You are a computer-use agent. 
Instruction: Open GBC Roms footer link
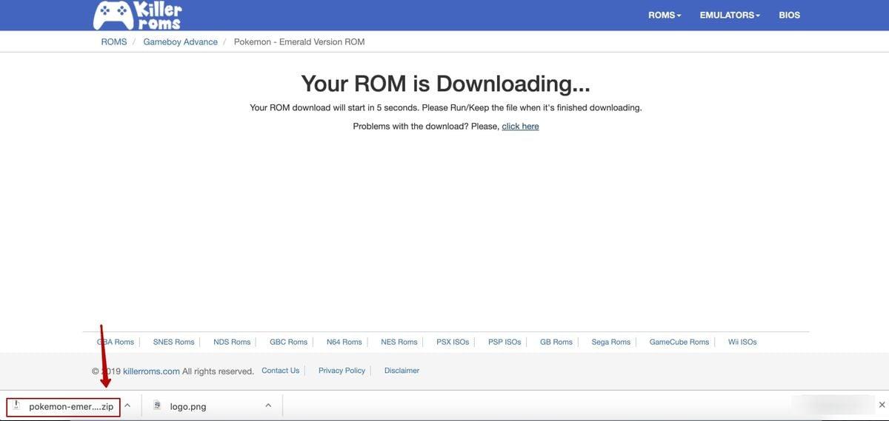[x=288, y=342]
